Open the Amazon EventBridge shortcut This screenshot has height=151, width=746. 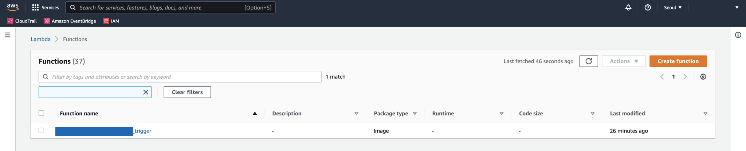tap(70, 21)
